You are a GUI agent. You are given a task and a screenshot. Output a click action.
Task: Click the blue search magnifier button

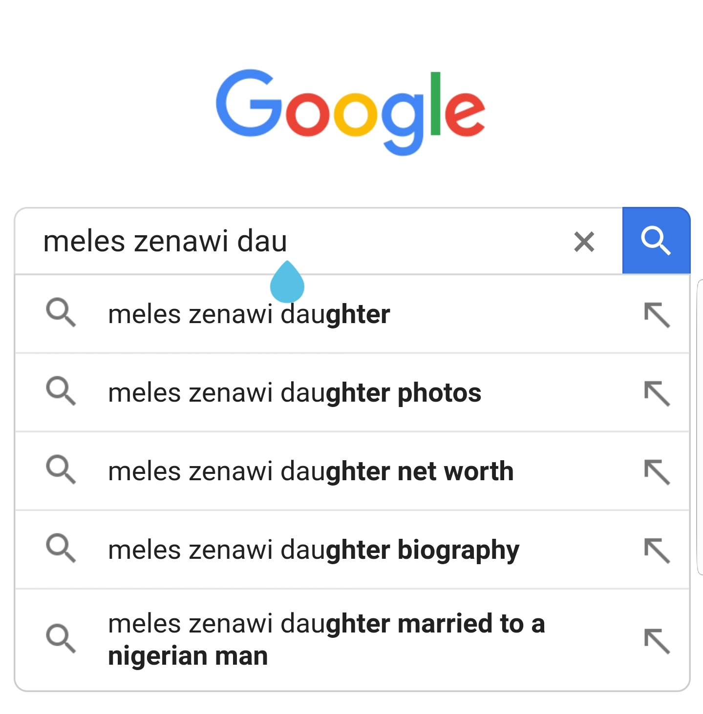point(656,241)
